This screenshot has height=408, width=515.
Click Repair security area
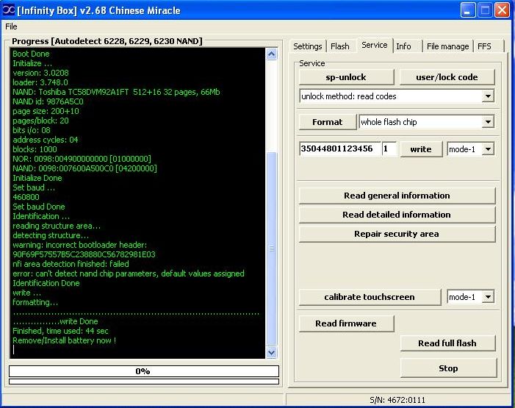pos(397,234)
